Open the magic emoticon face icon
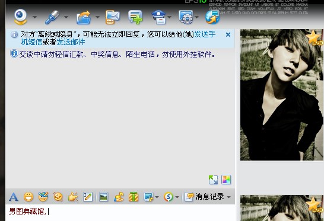The height and width of the screenshot is (221, 324). (x=43, y=197)
